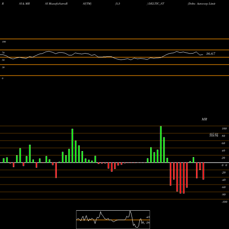Click the 30 label on RSI axis

coord(3,67)
